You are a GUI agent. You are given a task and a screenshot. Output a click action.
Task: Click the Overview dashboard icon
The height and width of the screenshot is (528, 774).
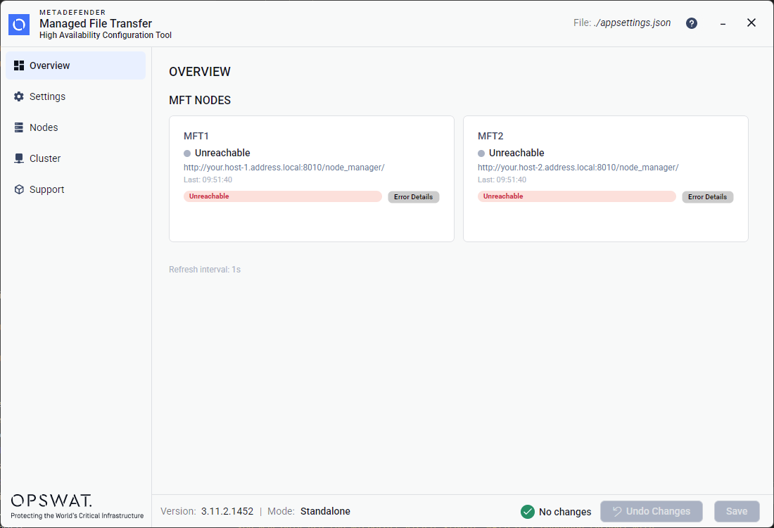[19, 65]
